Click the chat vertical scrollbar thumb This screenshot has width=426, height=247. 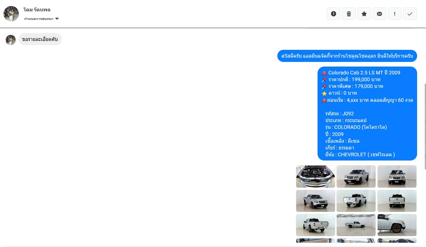[425, 127]
